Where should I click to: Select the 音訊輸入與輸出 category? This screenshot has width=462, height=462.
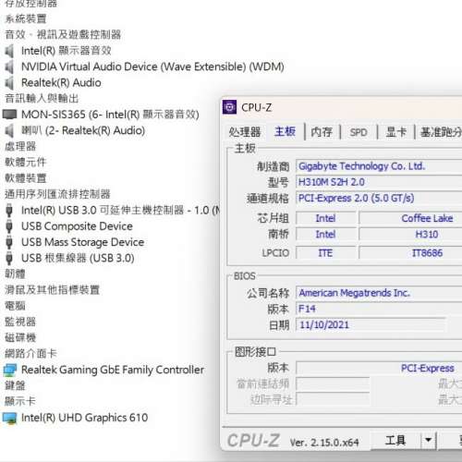tap(42, 99)
